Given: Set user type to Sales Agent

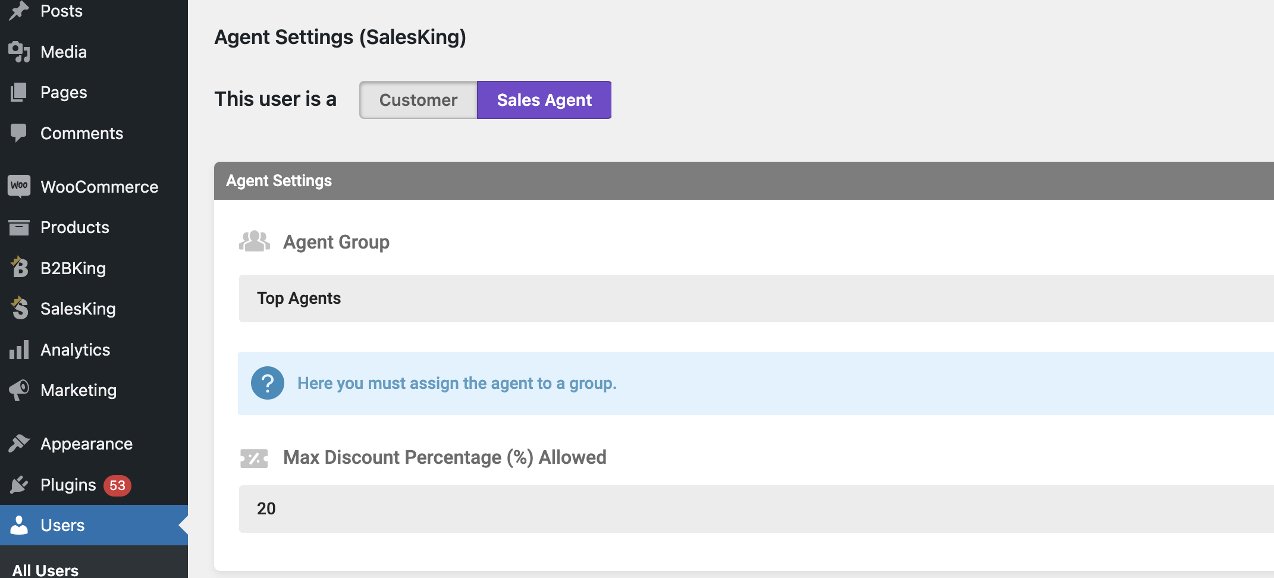Looking at the screenshot, I should (544, 100).
